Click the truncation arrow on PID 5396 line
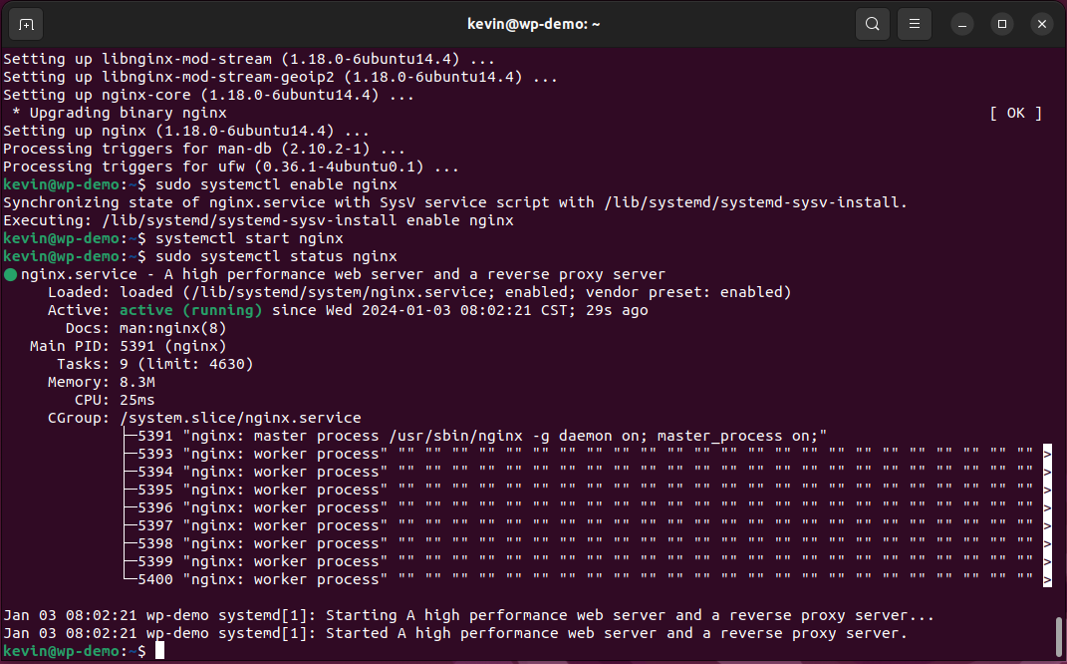Viewport: 1067px width, 664px height. (1047, 507)
